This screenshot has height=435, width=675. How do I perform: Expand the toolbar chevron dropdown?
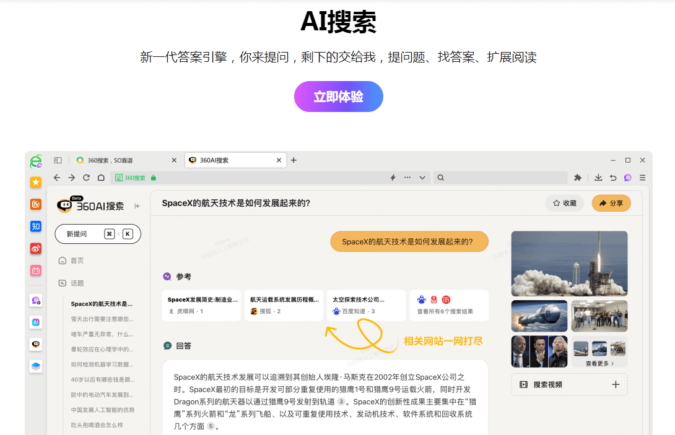(422, 178)
